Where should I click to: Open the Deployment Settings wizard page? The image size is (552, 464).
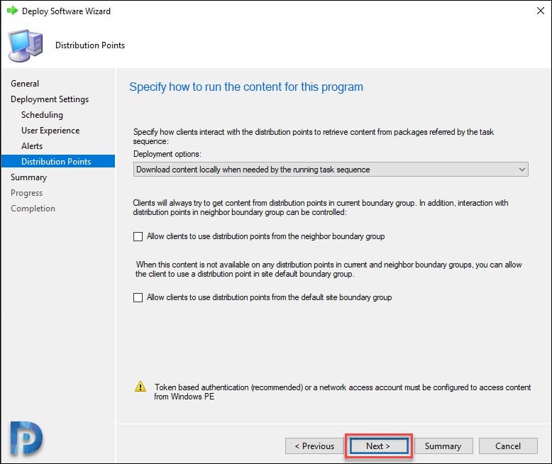tap(50, 99)
